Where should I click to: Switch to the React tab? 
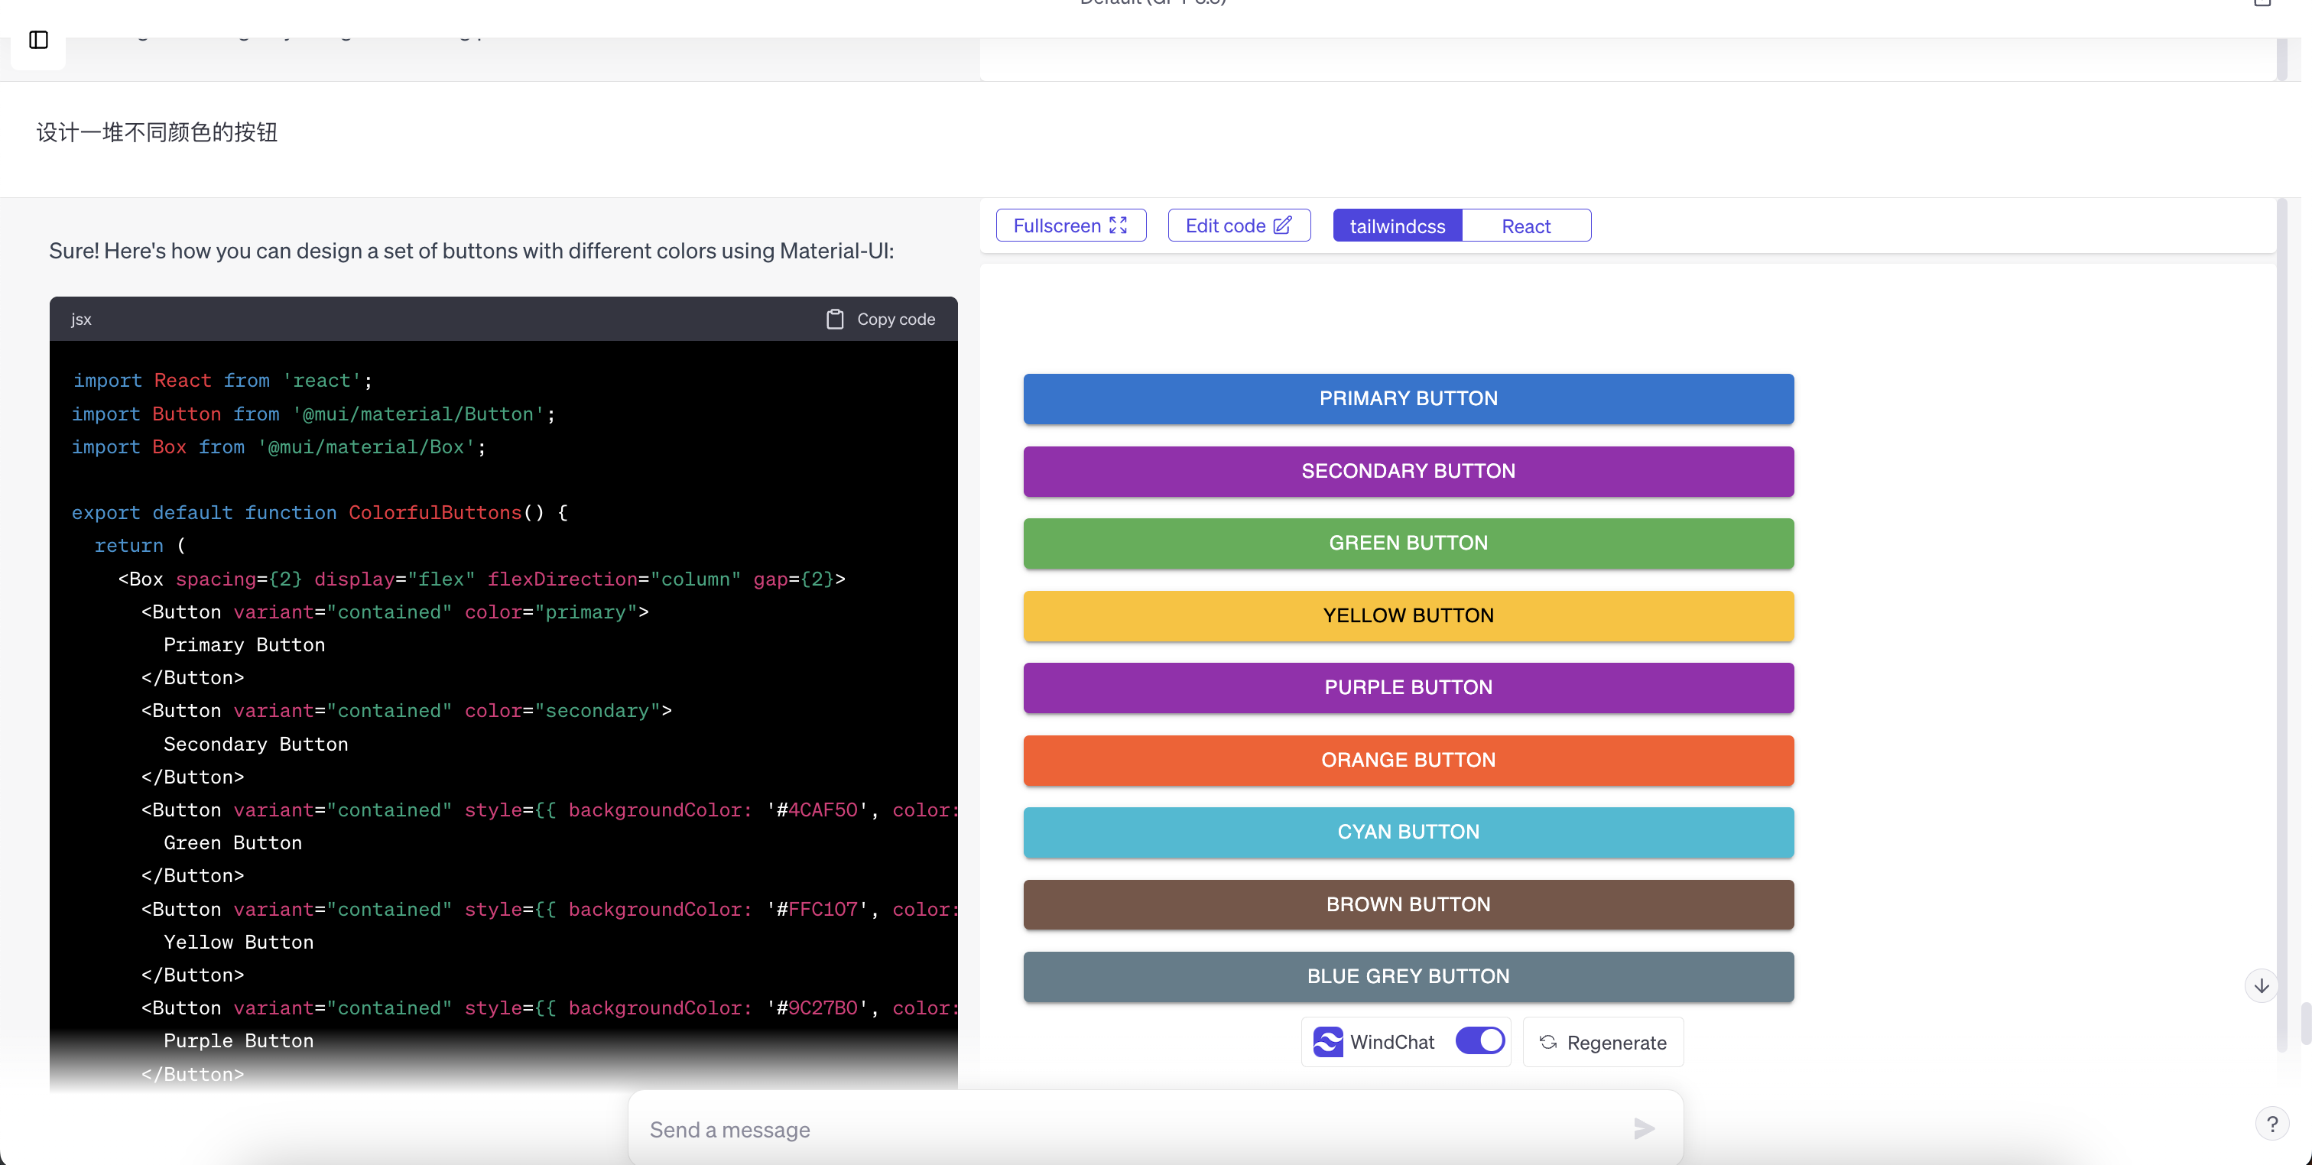click(1526, 226)
